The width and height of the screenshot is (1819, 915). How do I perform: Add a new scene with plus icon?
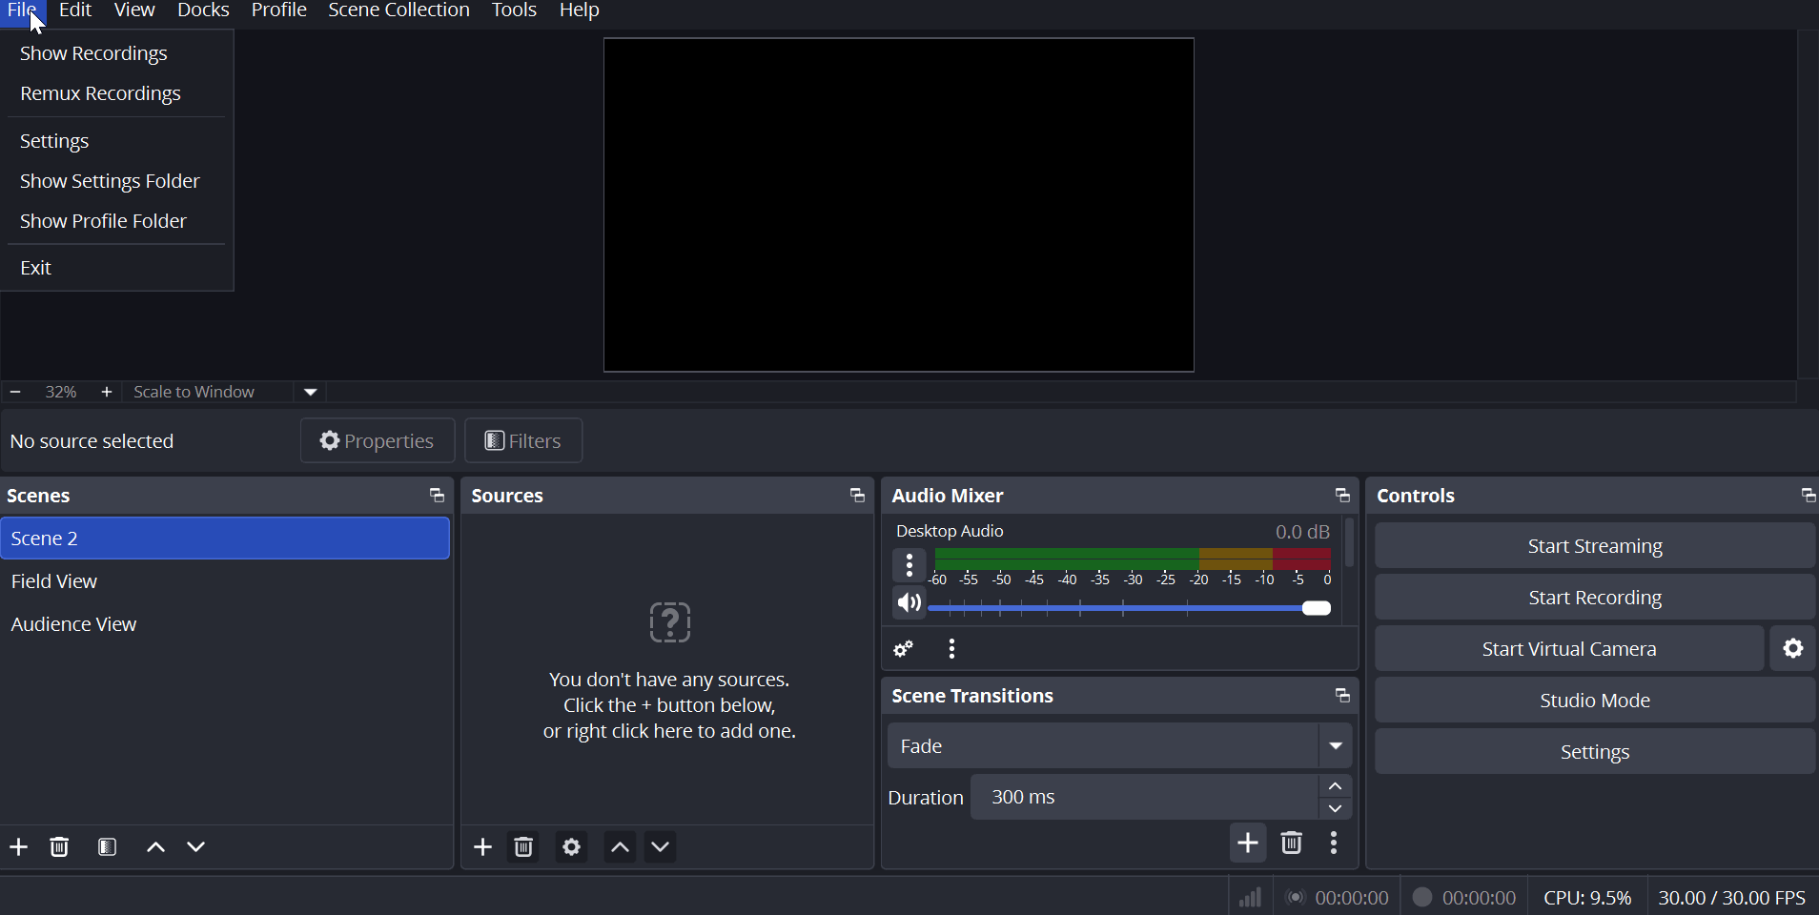[x=19, y=847]
